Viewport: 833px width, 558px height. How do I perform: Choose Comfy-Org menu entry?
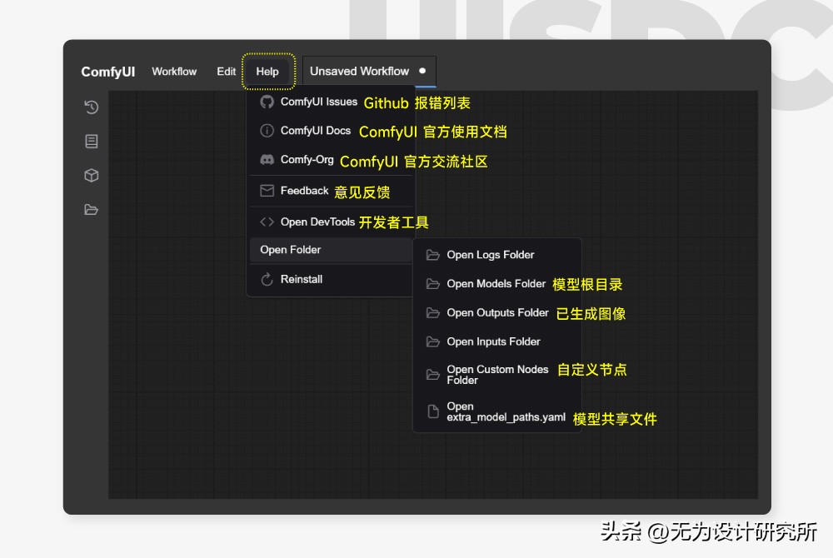coord(332,159)
